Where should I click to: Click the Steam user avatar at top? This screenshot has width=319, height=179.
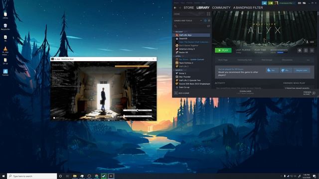click(x=276, y=3)
